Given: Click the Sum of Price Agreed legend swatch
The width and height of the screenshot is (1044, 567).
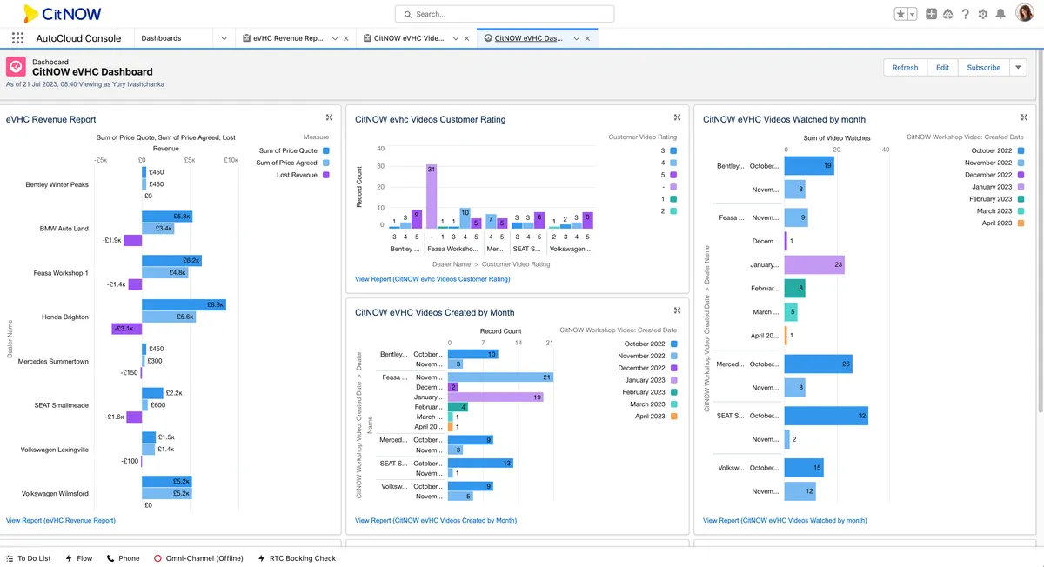Looking at the screenshot, I should 326,163.
